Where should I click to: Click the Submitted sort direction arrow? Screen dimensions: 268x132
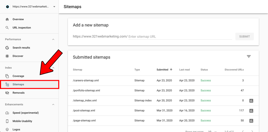coord(171,70)
